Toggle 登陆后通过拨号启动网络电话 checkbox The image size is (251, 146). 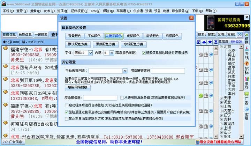point(67,112)
